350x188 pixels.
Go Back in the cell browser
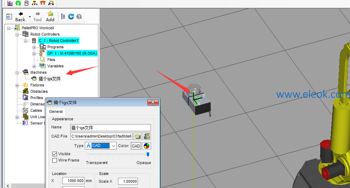pos(20,17)
